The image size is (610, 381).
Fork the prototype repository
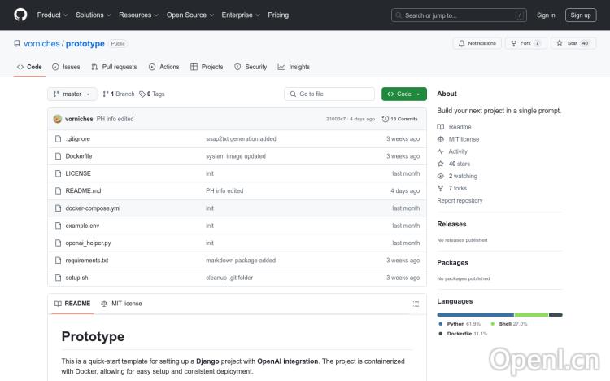(525, 43)
